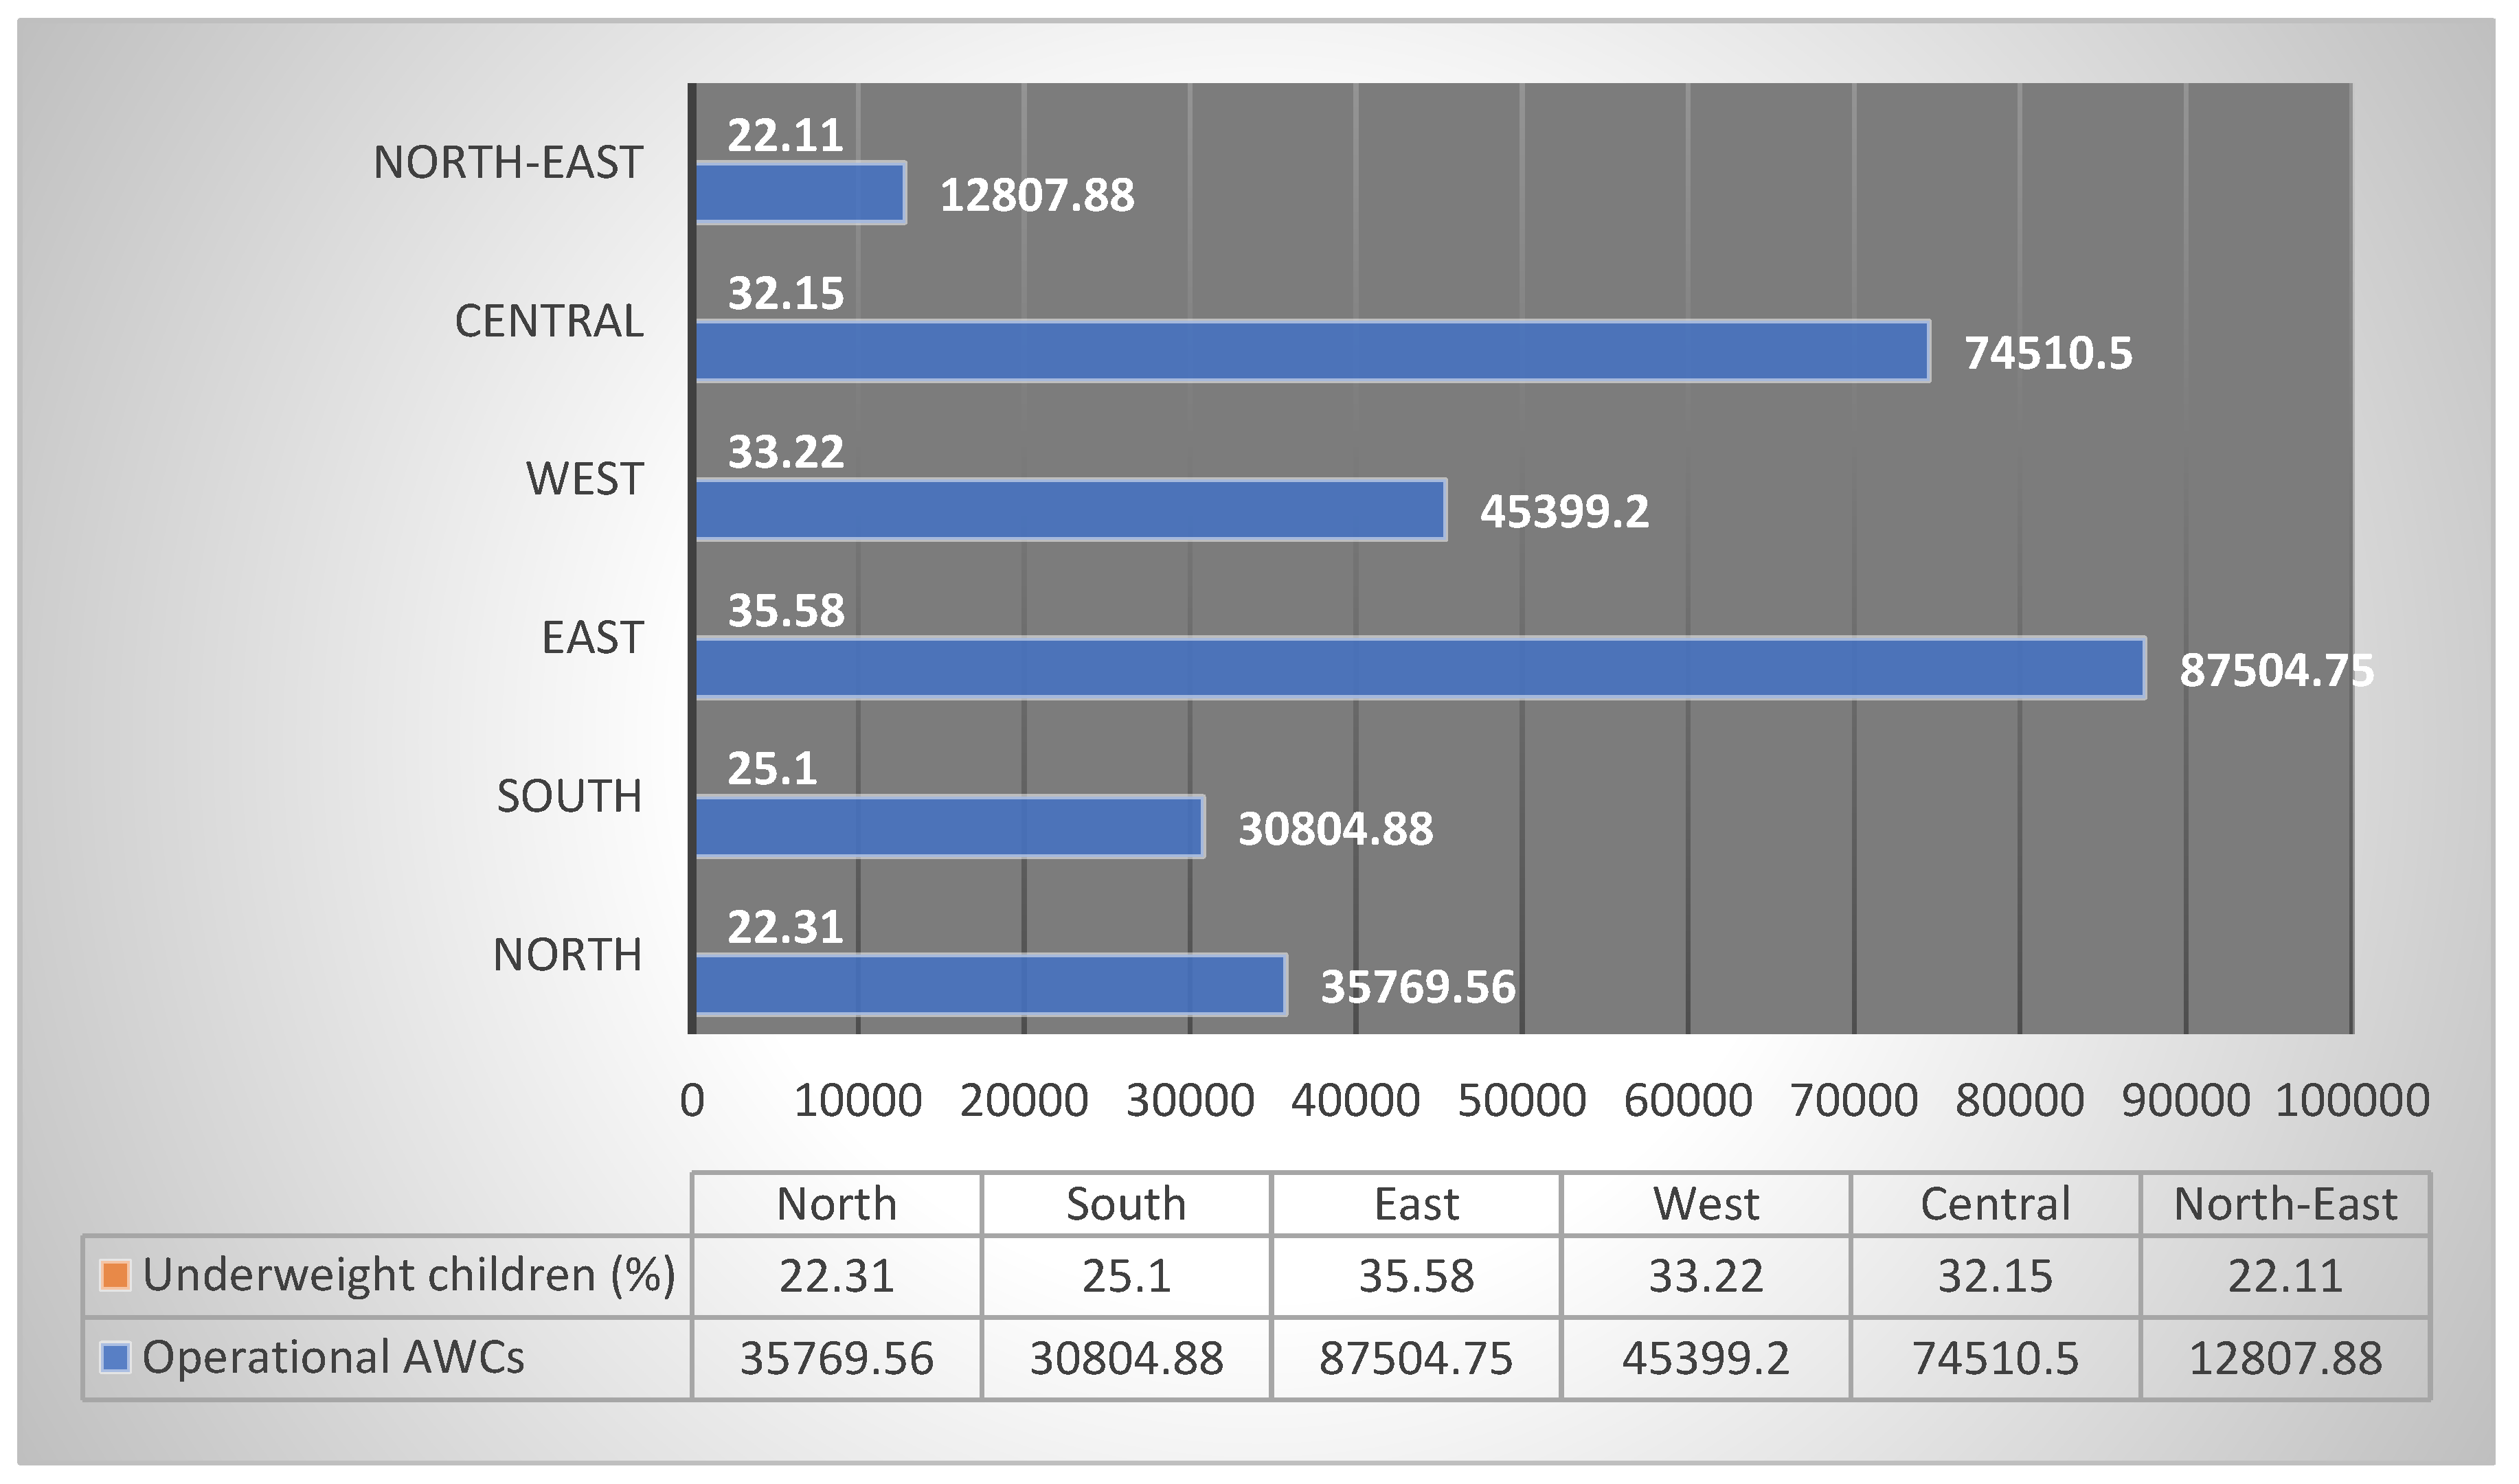The height and width of the screenshot is (1484, 2519).
Task: Click the Underweight children (%) legend text
Action: 409,1275
